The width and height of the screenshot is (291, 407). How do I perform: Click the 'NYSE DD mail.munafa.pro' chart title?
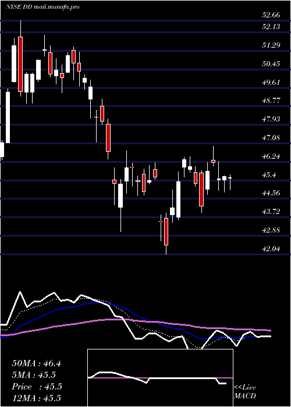click(x=42, y=7)
